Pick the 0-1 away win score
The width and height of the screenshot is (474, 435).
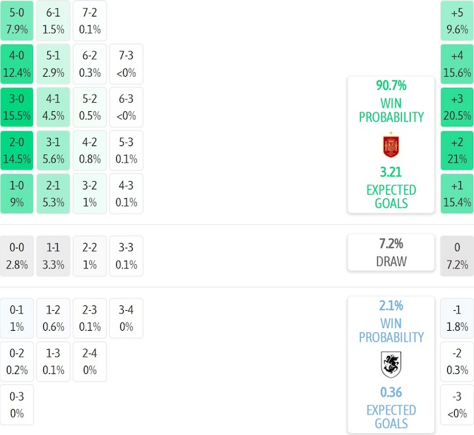coord(16,318)
